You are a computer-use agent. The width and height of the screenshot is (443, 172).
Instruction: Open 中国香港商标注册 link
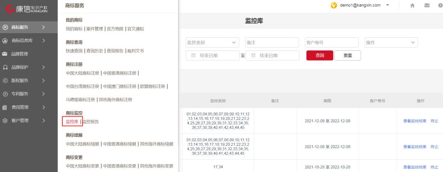119,73
